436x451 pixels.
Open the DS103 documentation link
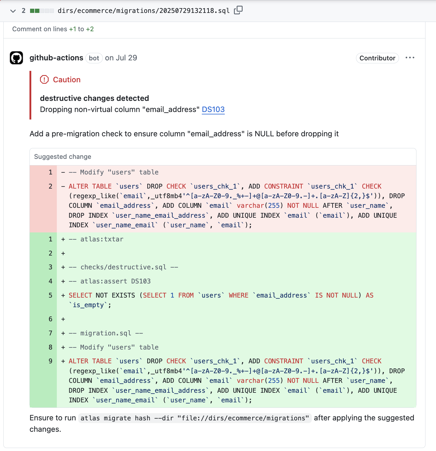pyautogui.click(x=213, y=110)
